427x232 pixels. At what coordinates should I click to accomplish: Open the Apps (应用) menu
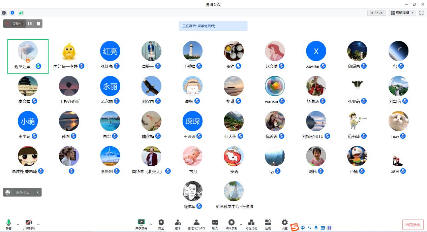(x=268, y=224)
